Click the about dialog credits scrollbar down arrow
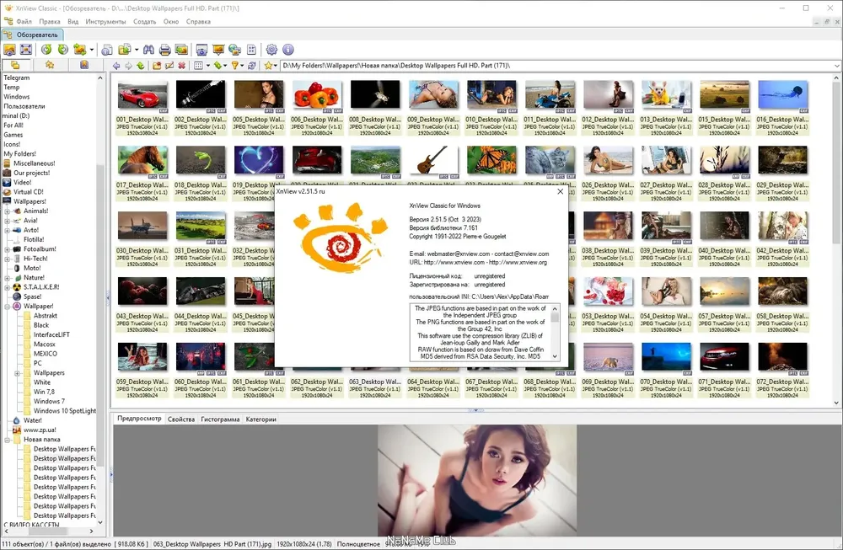Viewport: 843px width, 550px height. pyautogui.click(x=555, y=356)
